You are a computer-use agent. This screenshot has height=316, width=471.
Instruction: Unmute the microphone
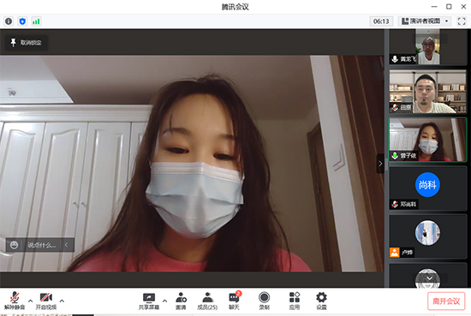coord(15,301)
